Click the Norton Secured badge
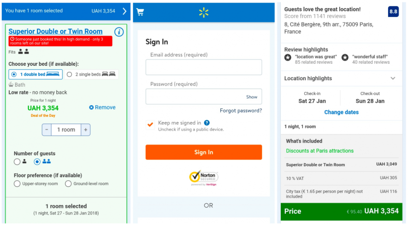Screen dimensions: 408x232 [203, 178]
